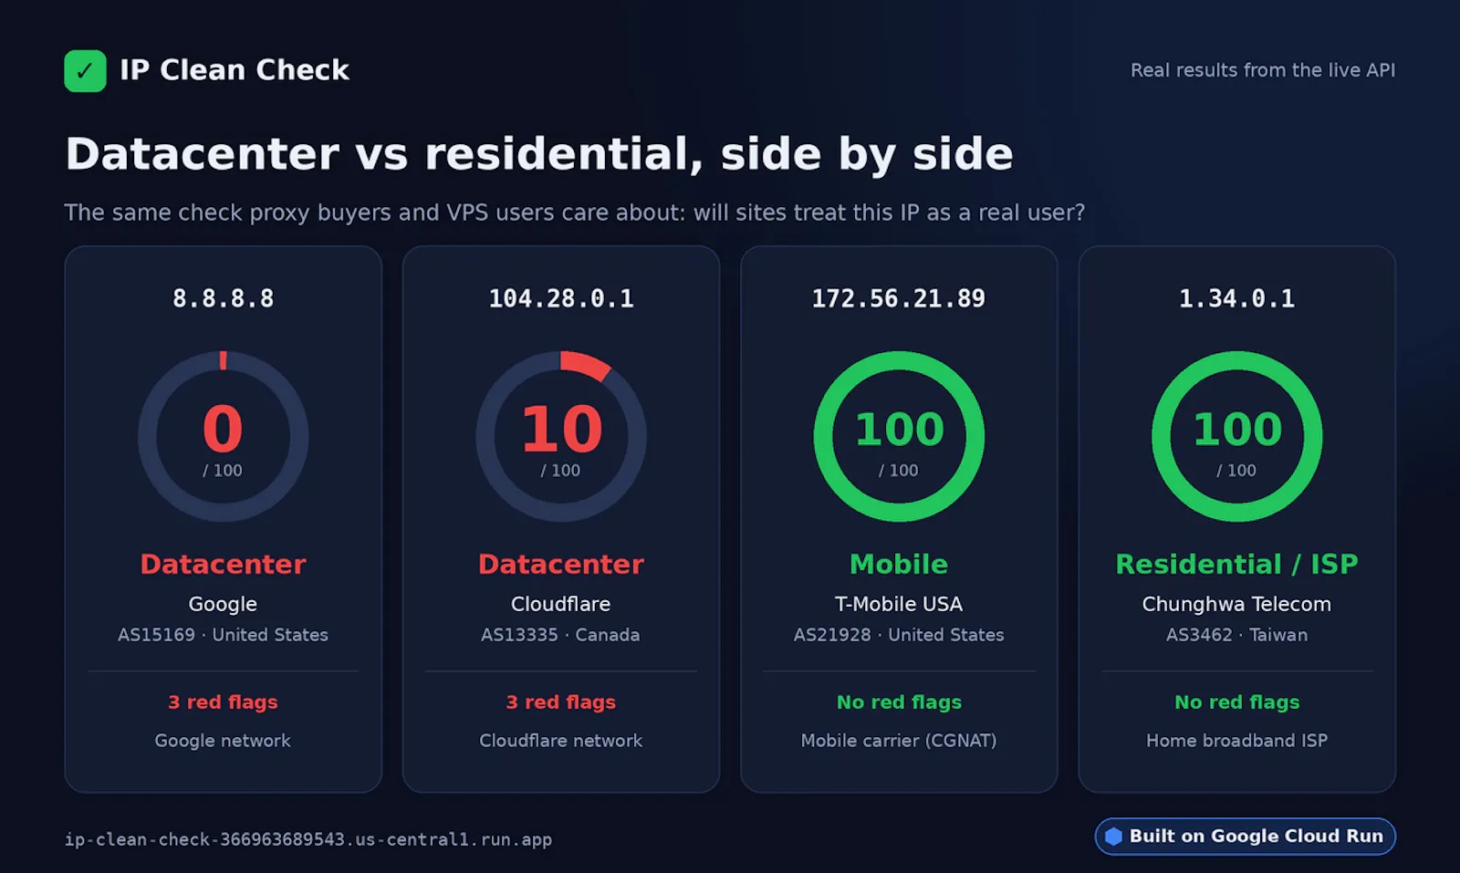Select the 172.56.21.89 IP address text
This screenshot has width=1460, height=873.
pyautogui.click(x=899, y=298)
